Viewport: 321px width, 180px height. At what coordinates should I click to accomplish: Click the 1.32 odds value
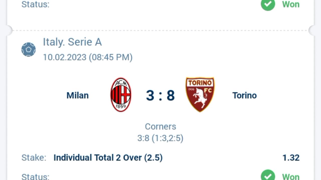[x=291, y=158]
